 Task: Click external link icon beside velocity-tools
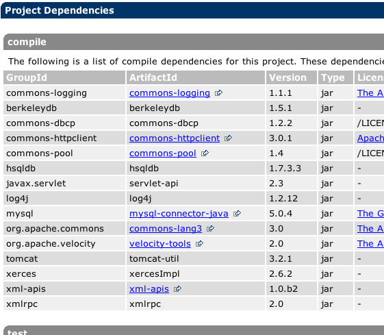click(x=199, y=244)
